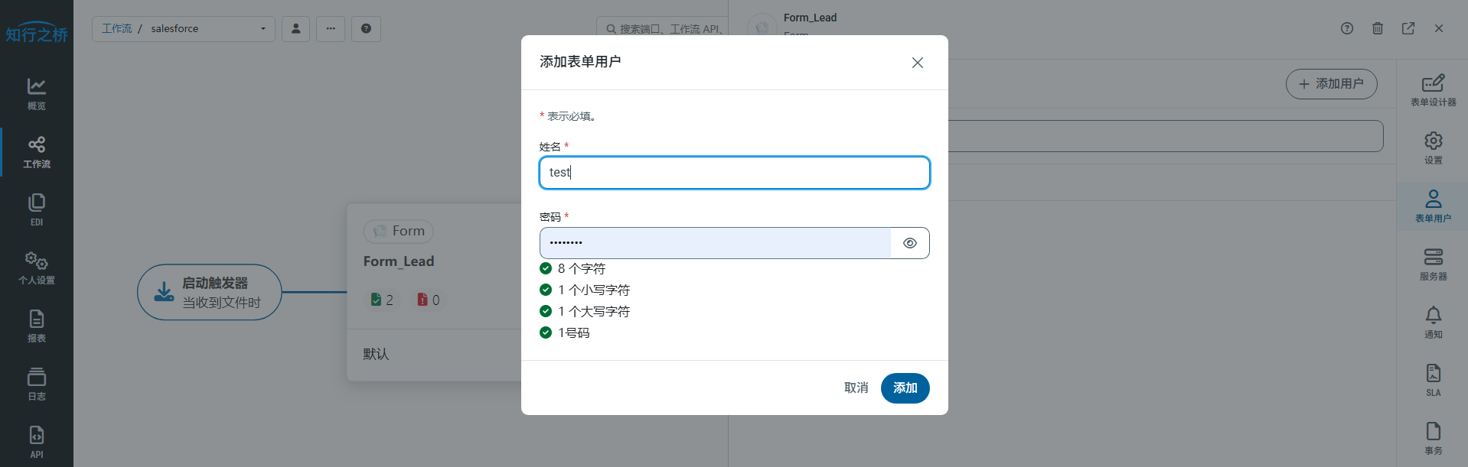This screenshot has width=1468, height=467.
Task: Open the more options ellipsis menu
Action: (x=331, y=29)
